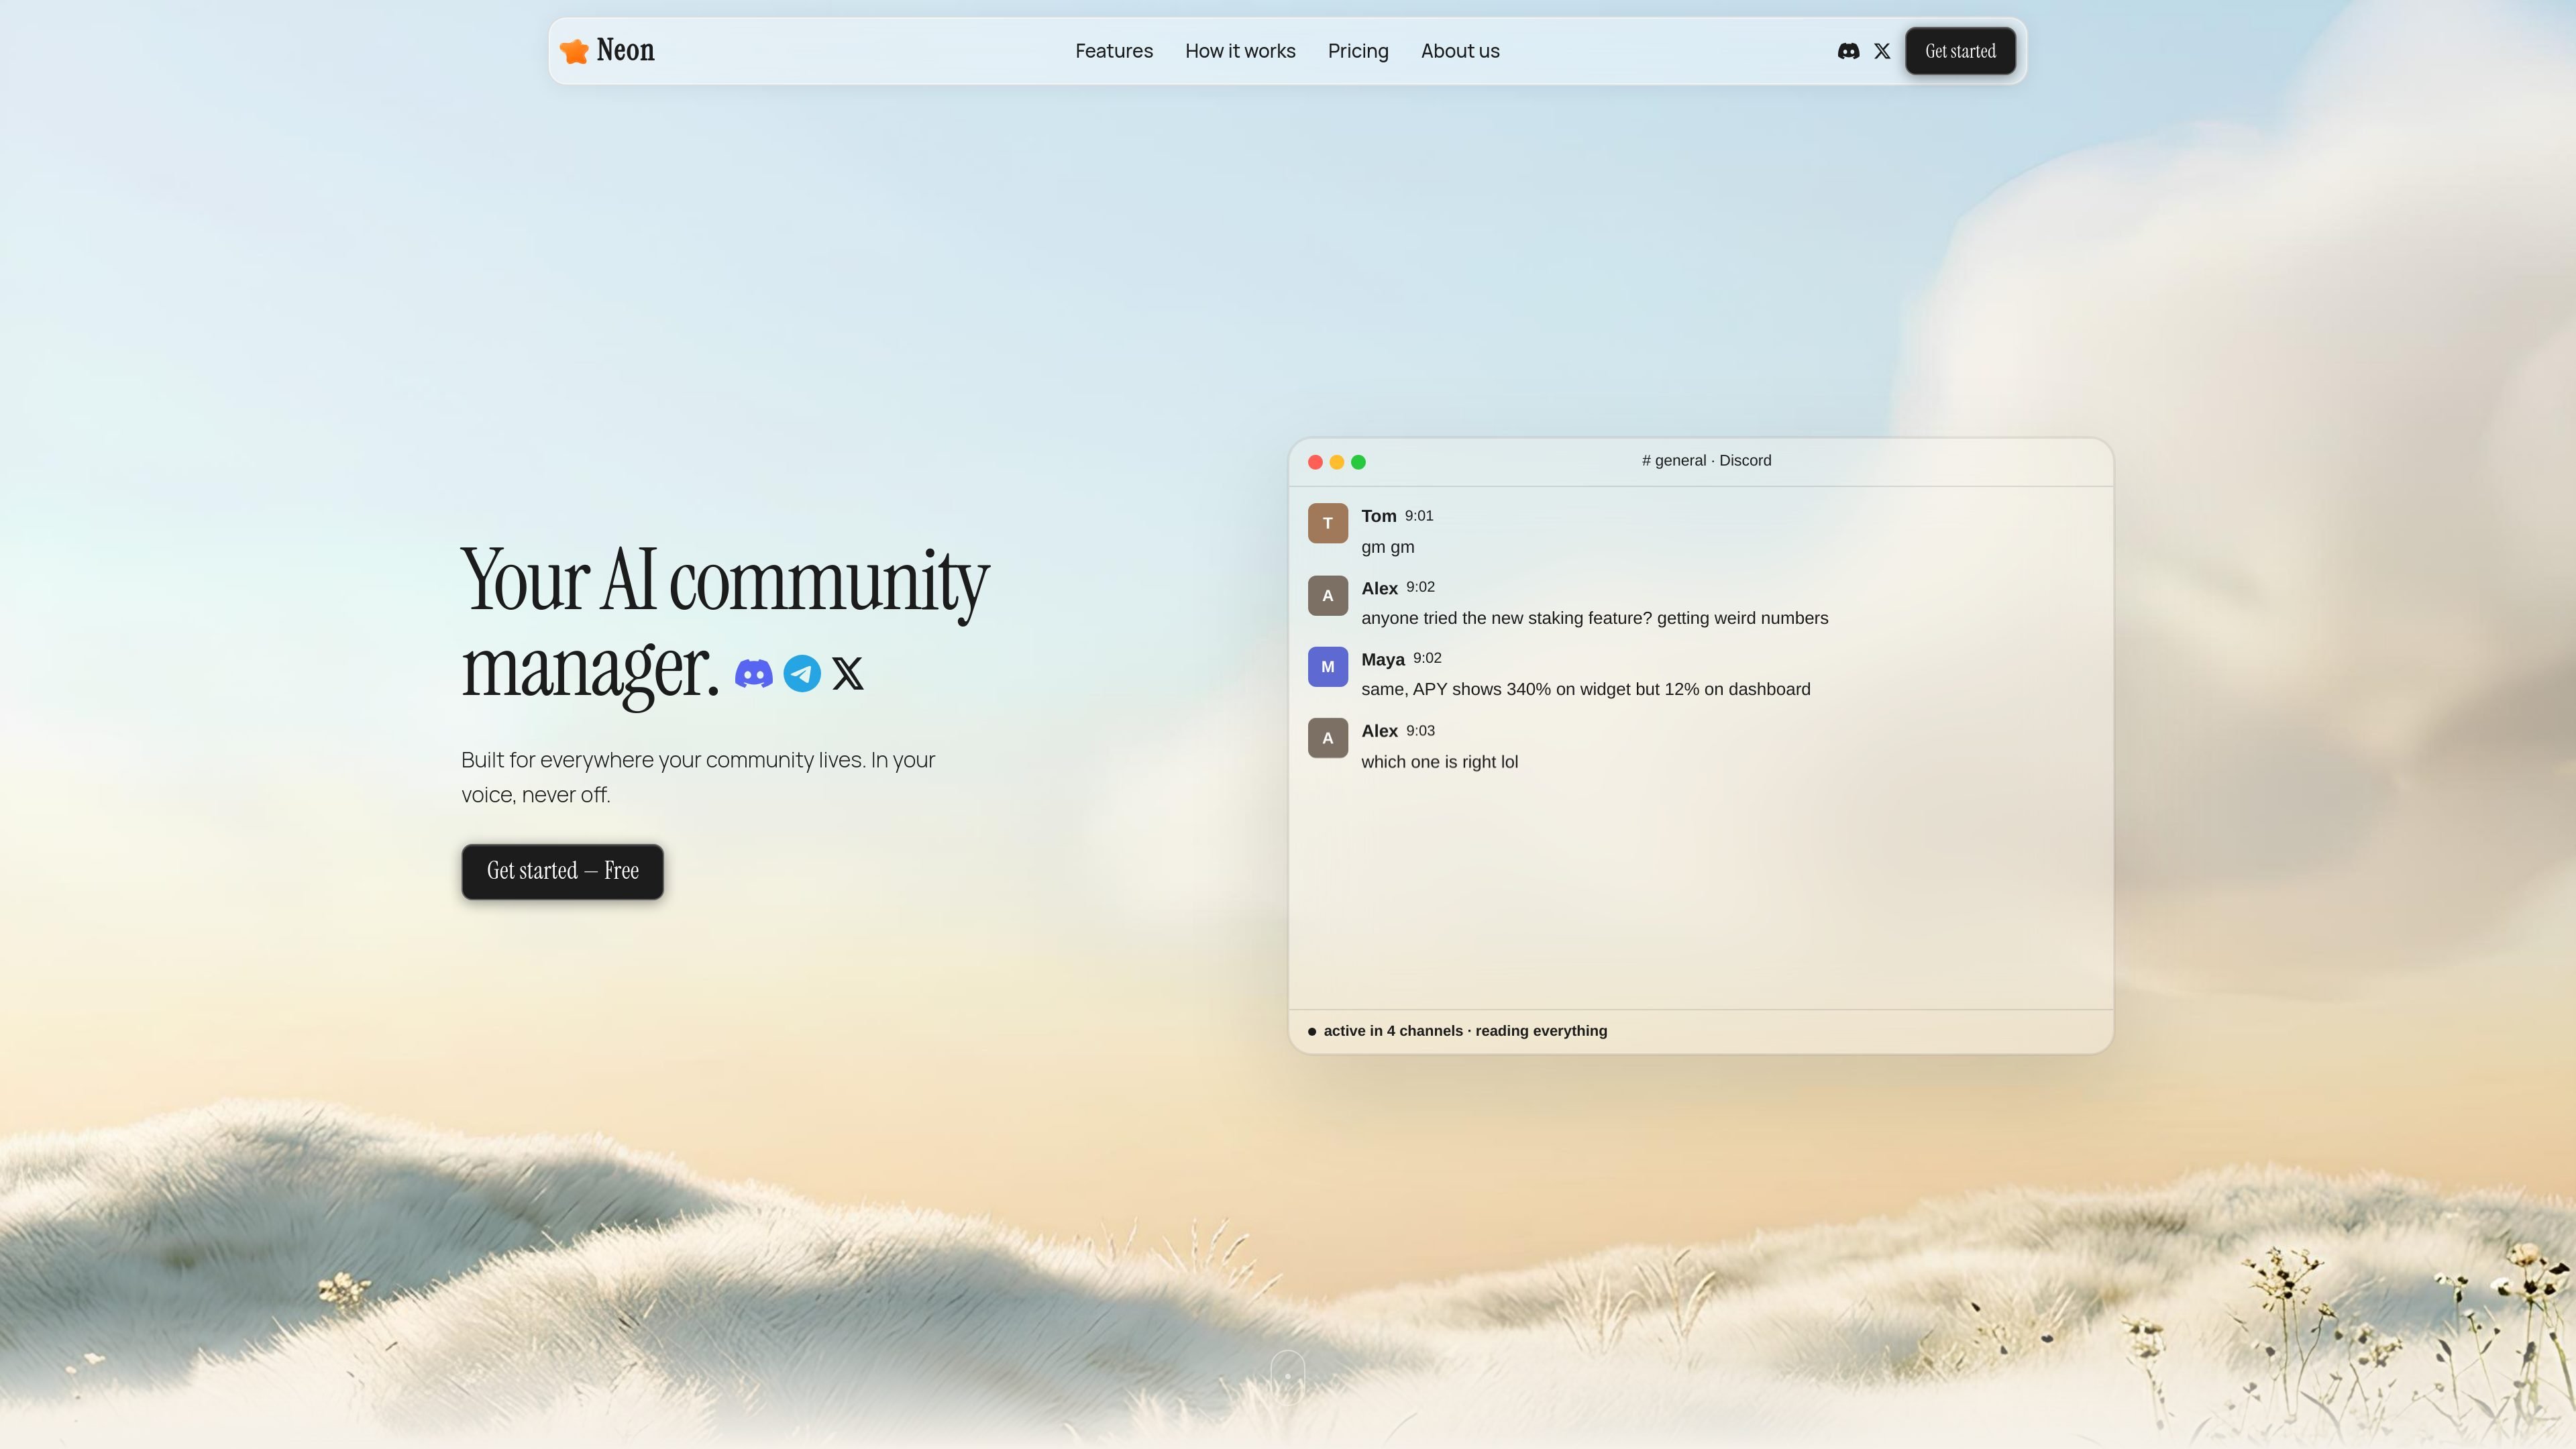Image resolution: width=2576 pixels, height=1449 pixels.
Task: Click Alex's avatar on the 9:02 message
Action: pyautogui.click(x=1328, y=596)
